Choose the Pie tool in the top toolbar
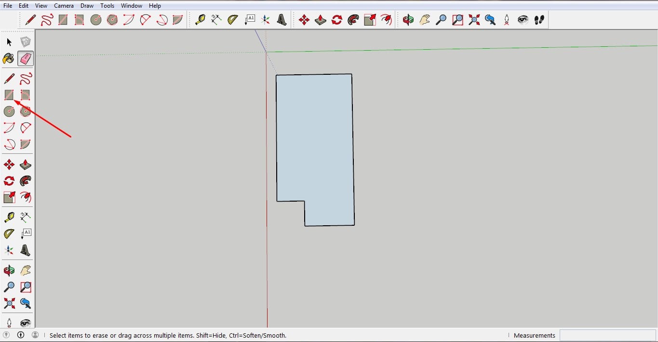 point(178,20)
